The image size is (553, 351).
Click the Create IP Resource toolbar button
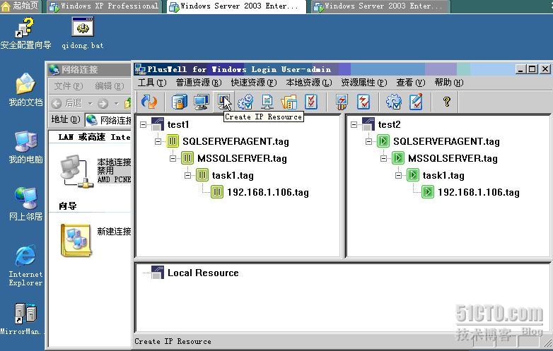[223, 102]
